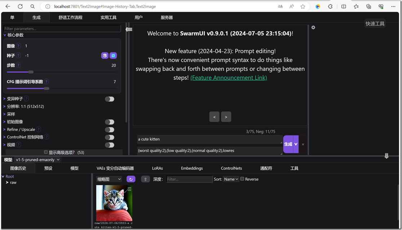Switch to the LoRAs tab
This screenshot has height=230, width=402.
(x=158, y=168)
